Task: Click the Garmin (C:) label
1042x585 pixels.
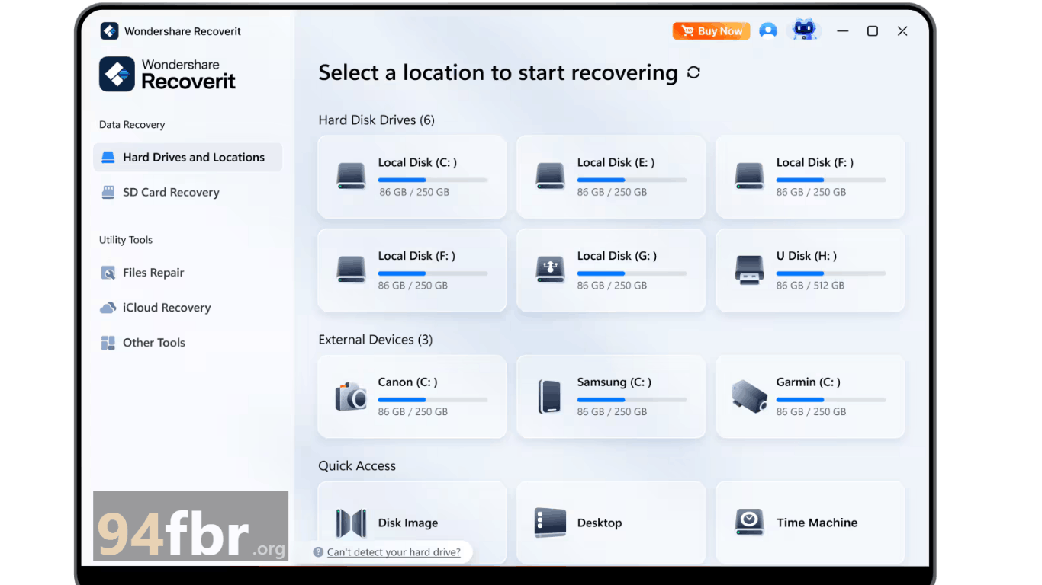Action: click(x=809, y=382)
